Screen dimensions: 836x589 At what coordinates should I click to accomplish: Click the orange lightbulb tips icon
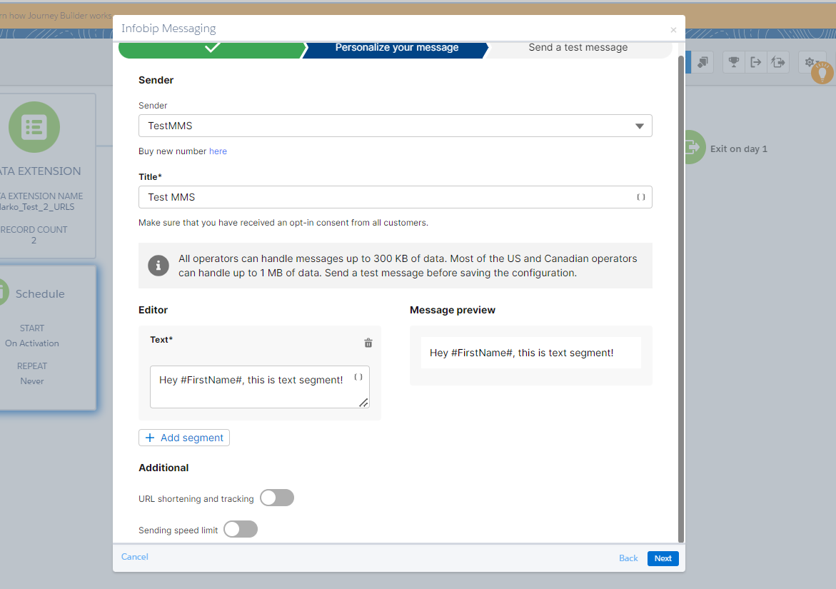[x=822, y=73]
